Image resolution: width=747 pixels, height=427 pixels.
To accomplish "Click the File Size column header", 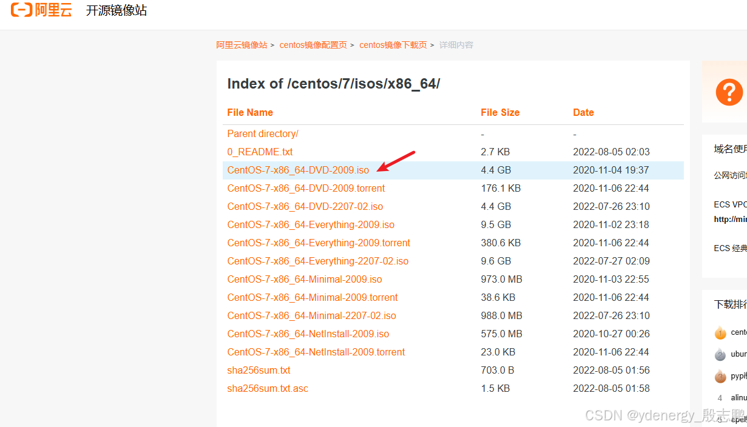I will point(500,112).
